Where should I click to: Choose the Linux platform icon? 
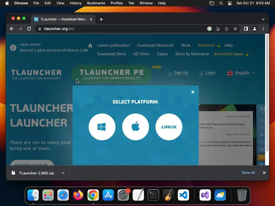point(169,127)
